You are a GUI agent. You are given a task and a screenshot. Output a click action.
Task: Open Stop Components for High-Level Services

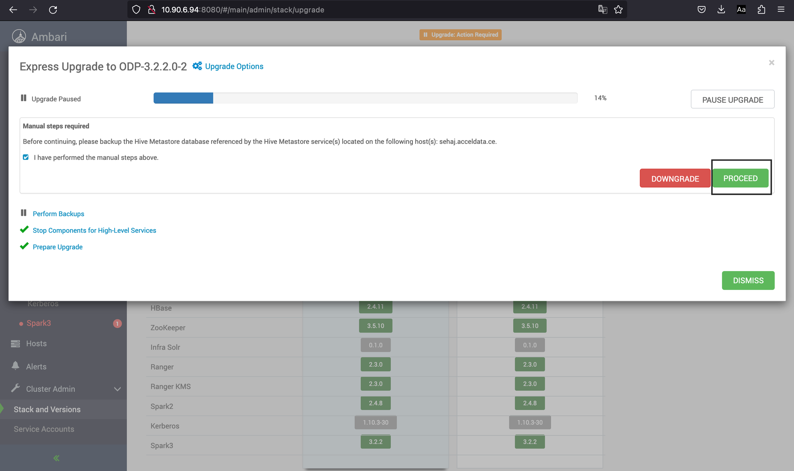[x=95, y=230]
